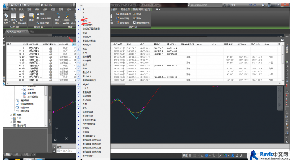292x163 pixels.
Task: Expand the 管网 tree node
Action: pos(11,122)
